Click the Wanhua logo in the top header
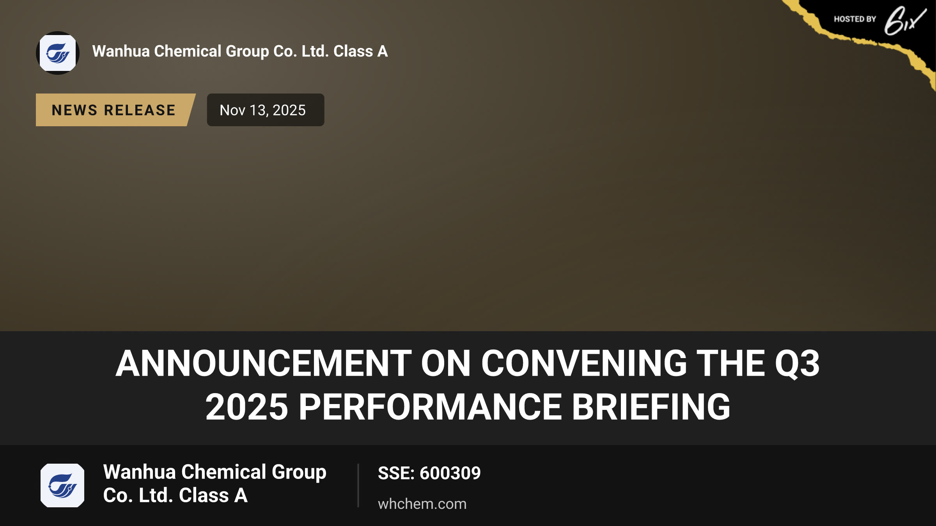Image resolution: width=936 pixels, height=526 pixels. tap(58, 53)
